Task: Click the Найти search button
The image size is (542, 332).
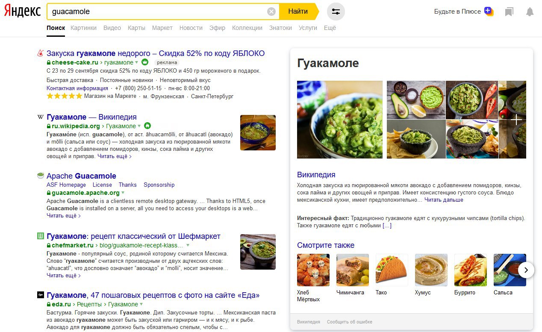Action: pos(298,12)
